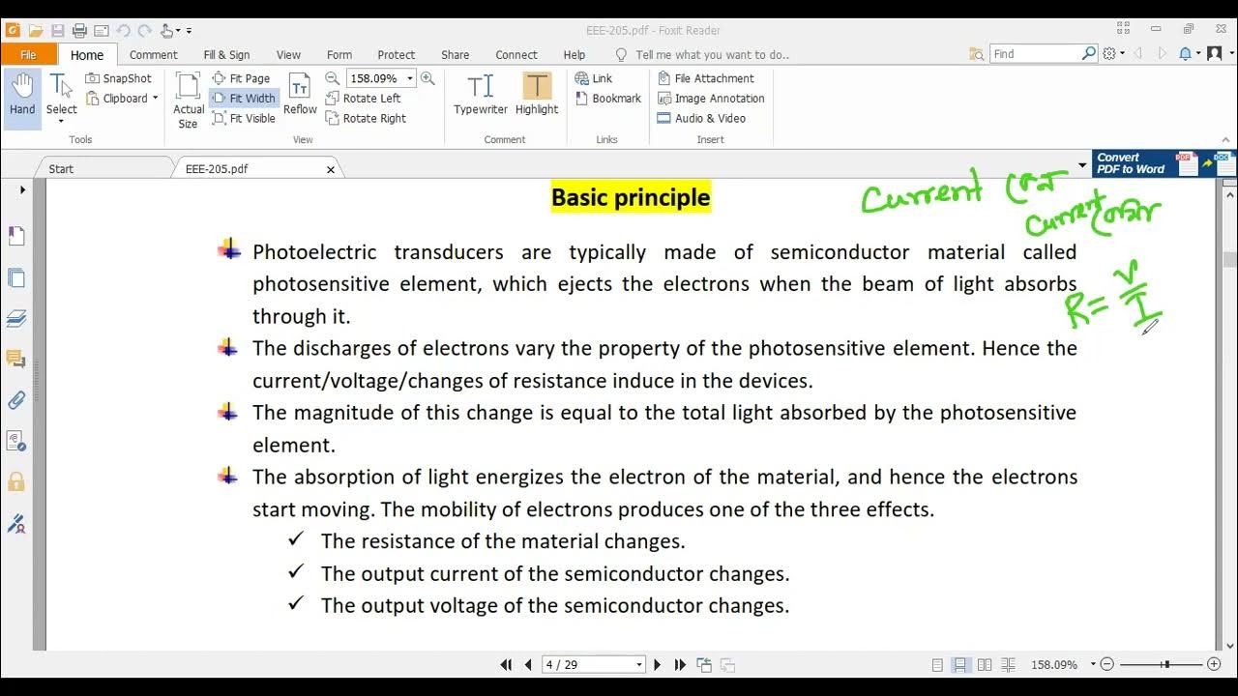Click Audio & Video
The width and height of the screenshot is (1238, 696).
tap(701, 118)
